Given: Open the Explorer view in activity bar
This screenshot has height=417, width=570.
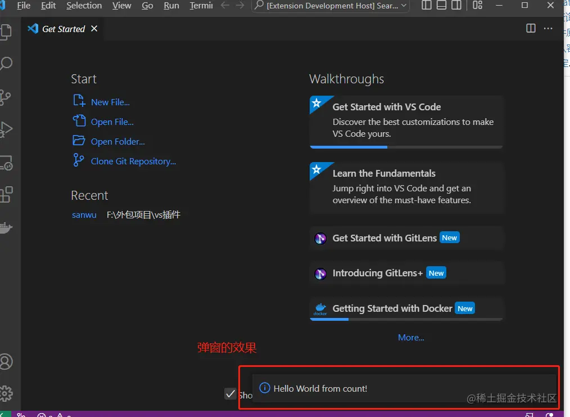Looking at the screenshot, I should 6,32.
